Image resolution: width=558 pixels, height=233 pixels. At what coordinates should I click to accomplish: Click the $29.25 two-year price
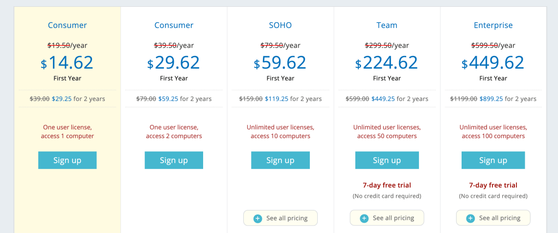pyautogui.click(x=62, y=99)
